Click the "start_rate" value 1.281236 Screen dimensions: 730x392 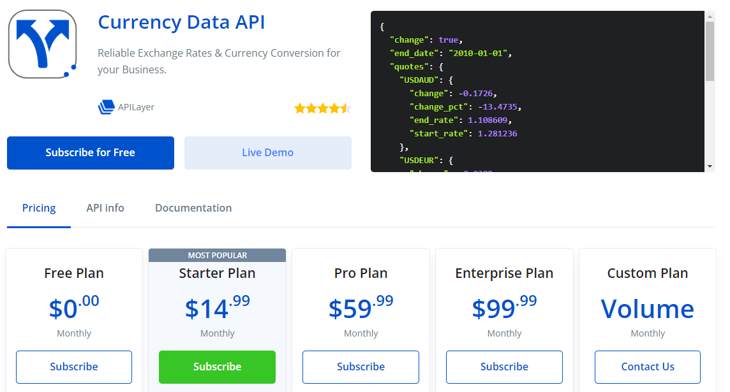[497, 133]
